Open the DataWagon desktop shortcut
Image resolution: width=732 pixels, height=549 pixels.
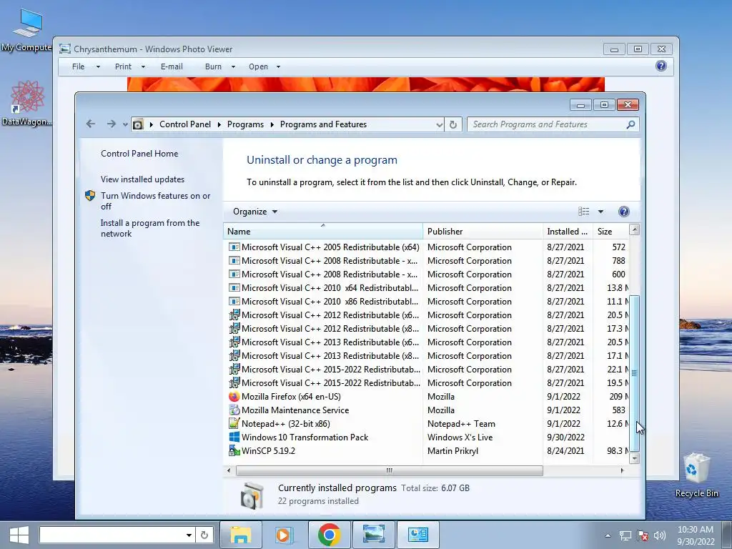tap(26, 103)
